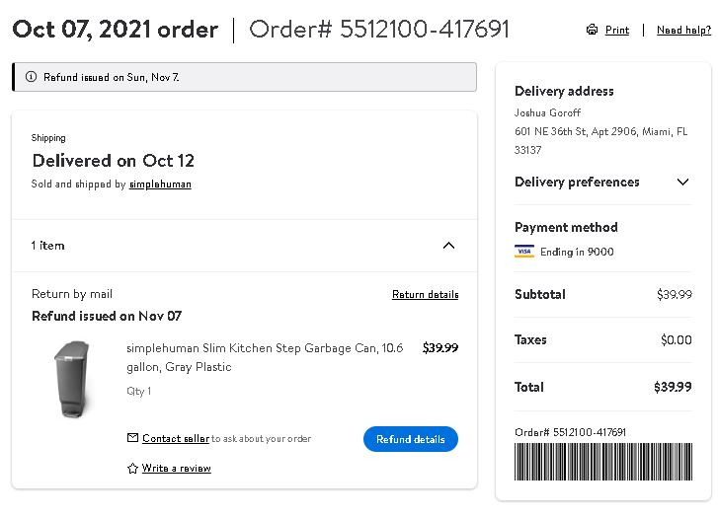Collapse the 1 item section chevron

point(448,246)
